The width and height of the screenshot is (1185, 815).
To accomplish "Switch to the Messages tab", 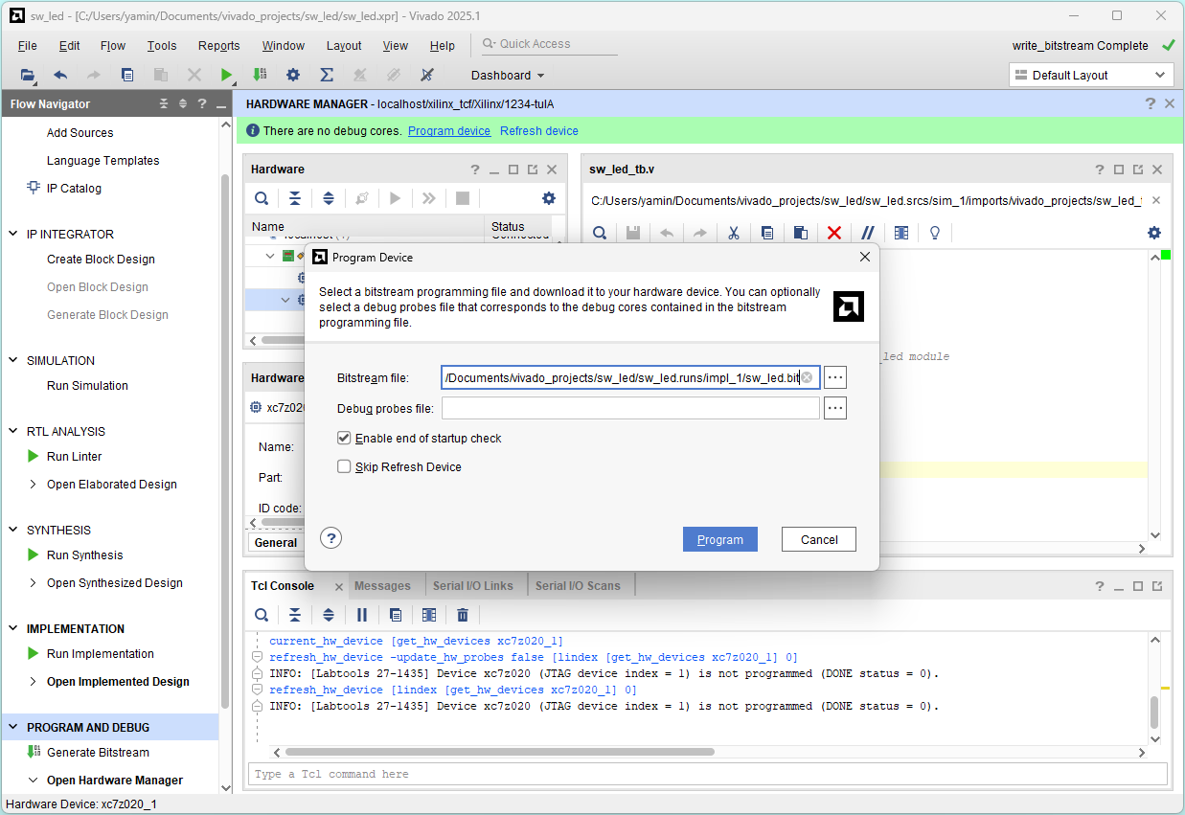I will click(382, 586).
